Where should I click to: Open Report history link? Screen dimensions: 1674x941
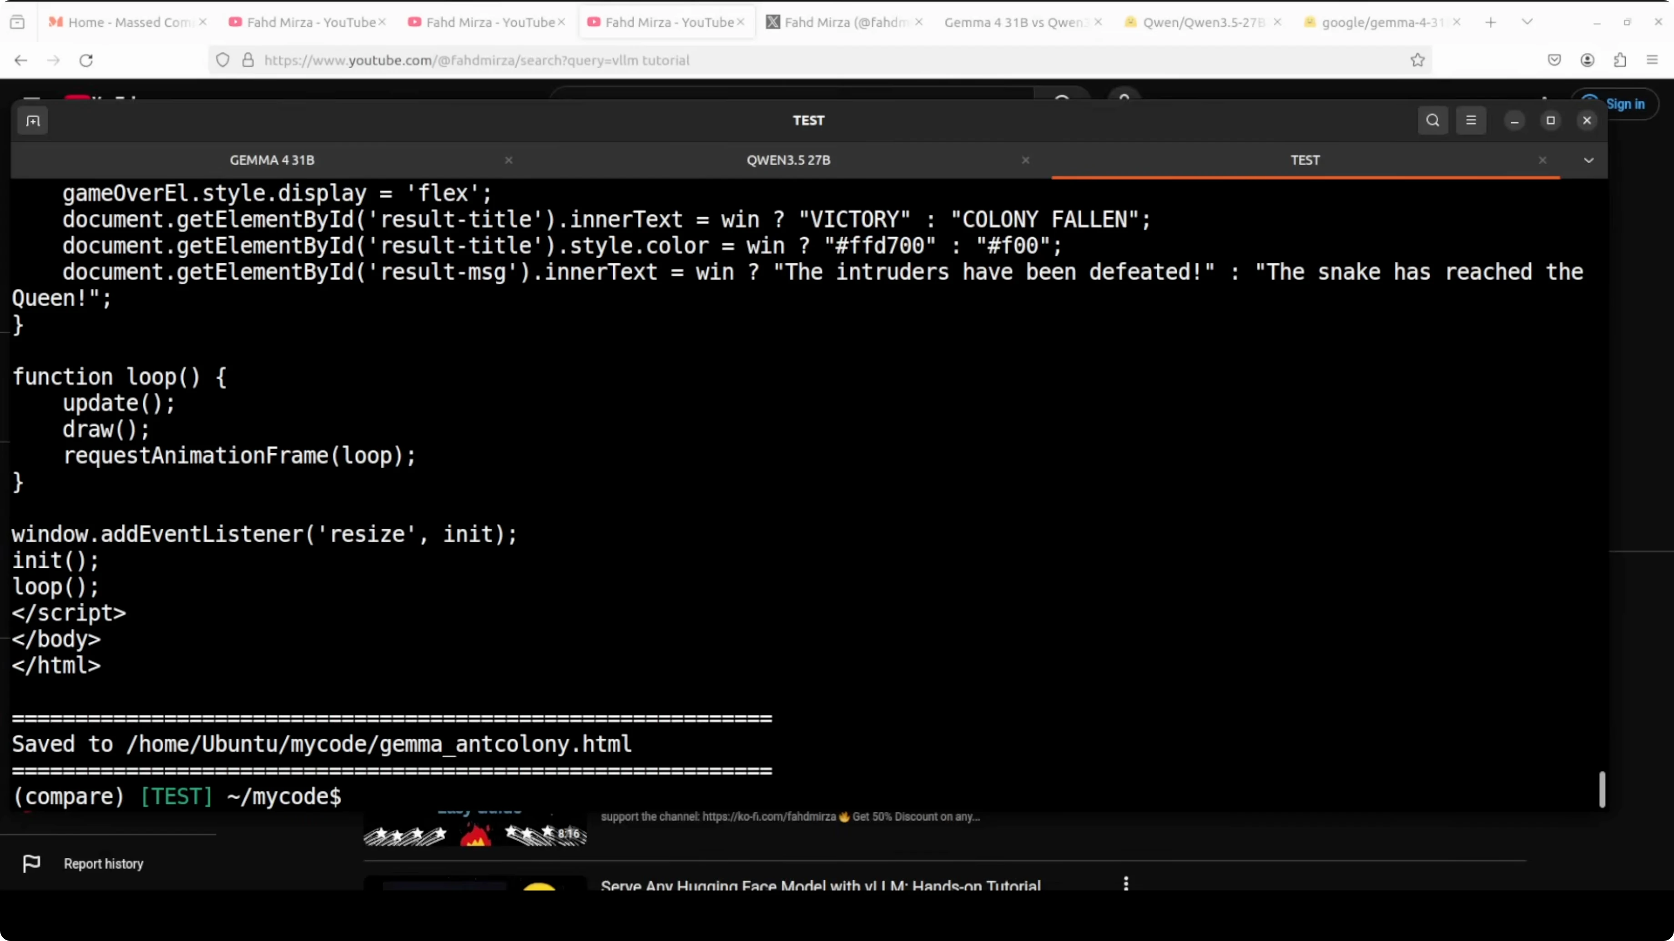(103, 864)
